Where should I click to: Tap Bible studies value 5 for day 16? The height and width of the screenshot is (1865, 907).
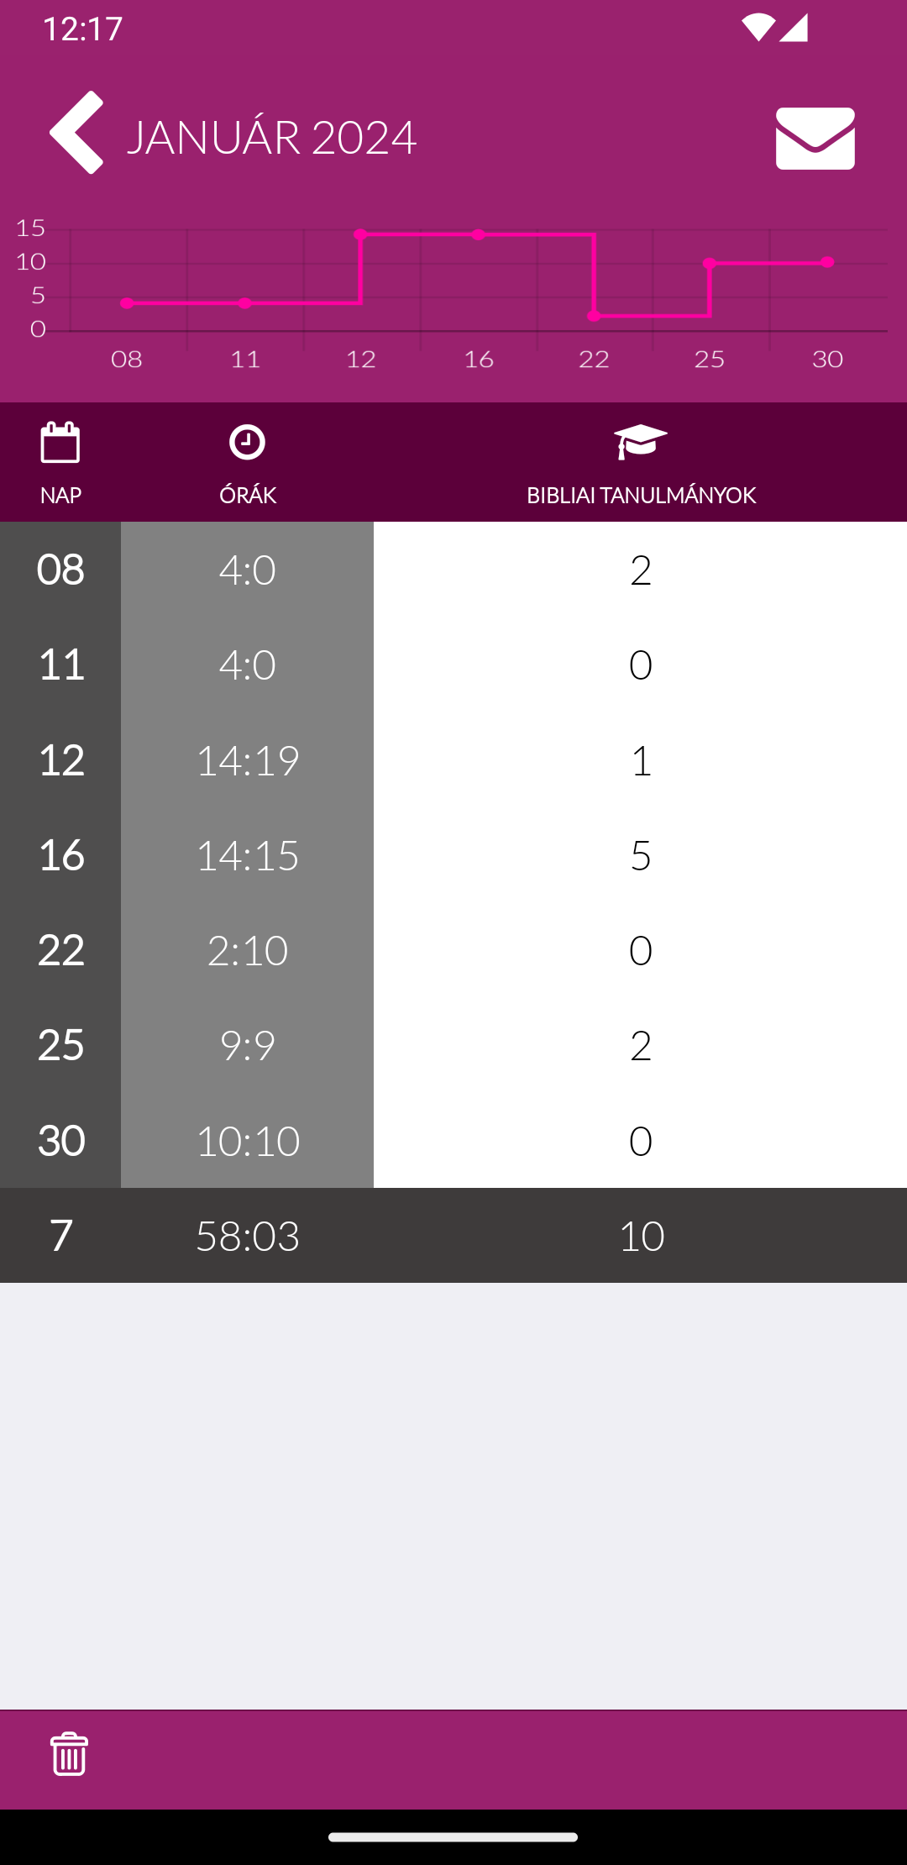pos(640,855)
